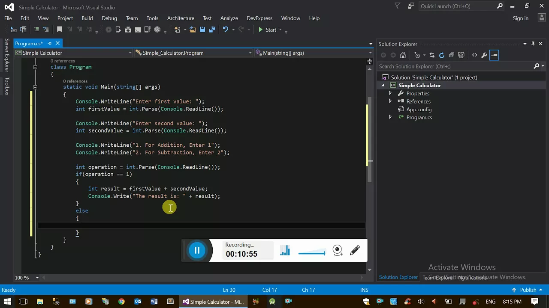
Task: Save Program.cs with the Save icon
Action: coord(202,30)
